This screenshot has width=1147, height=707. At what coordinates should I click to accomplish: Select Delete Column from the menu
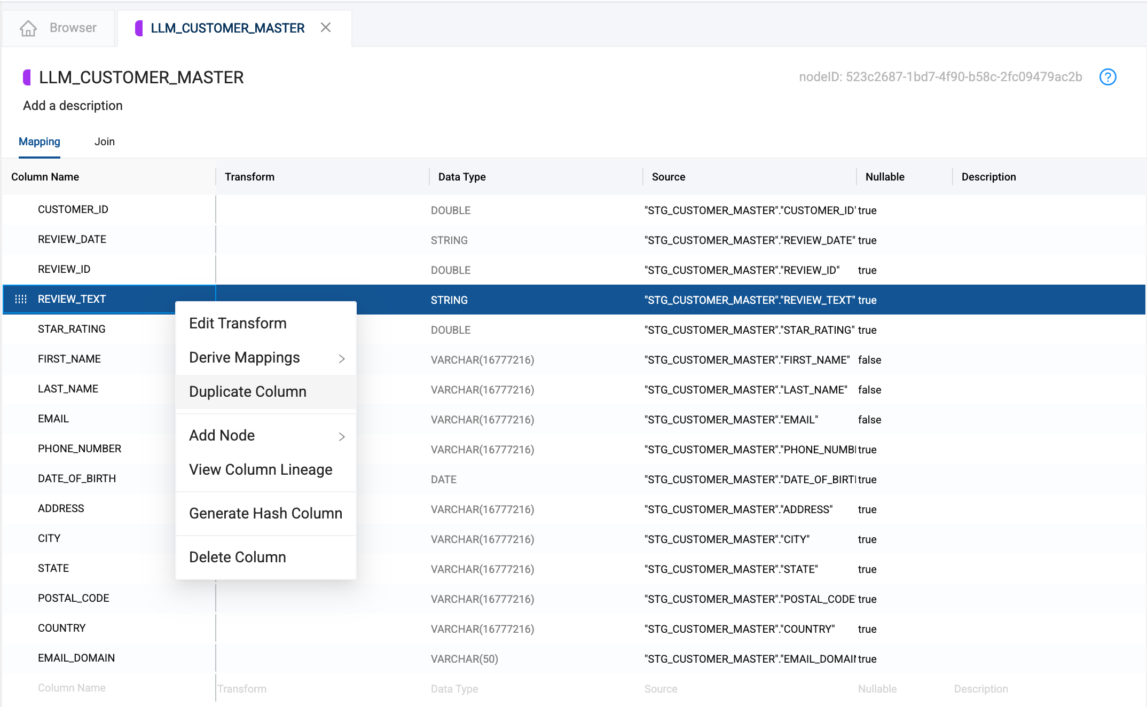point(238,557)
